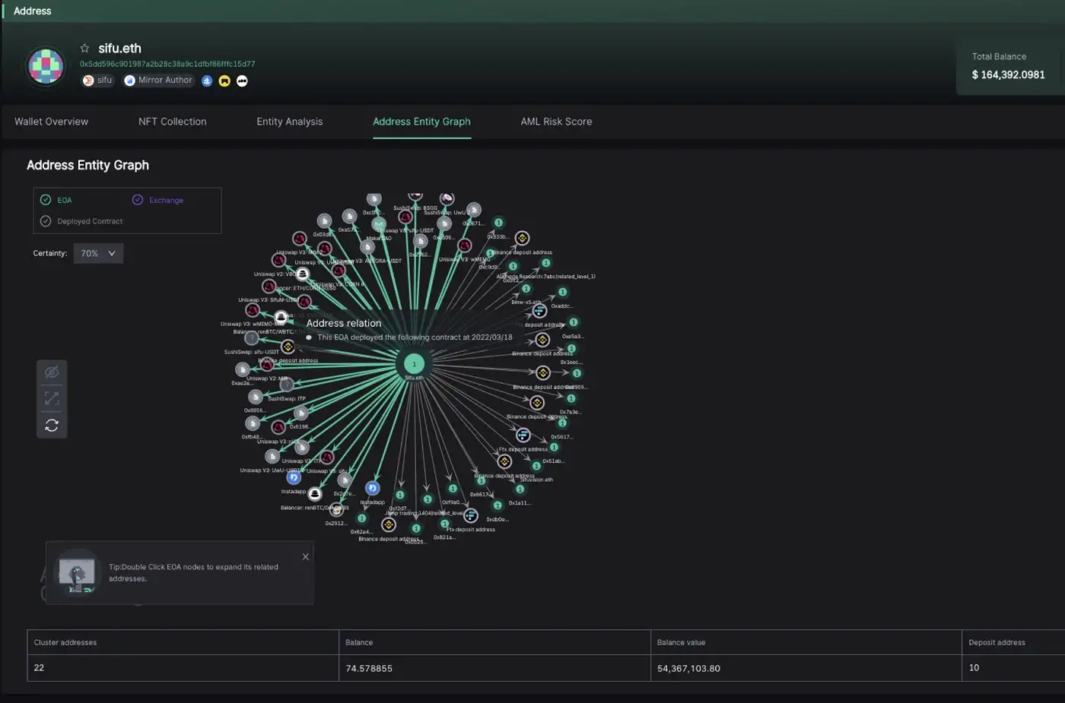Close the double-click tip popup
The height and width of the screenshot is (703, 1065).
pos(306,556)
